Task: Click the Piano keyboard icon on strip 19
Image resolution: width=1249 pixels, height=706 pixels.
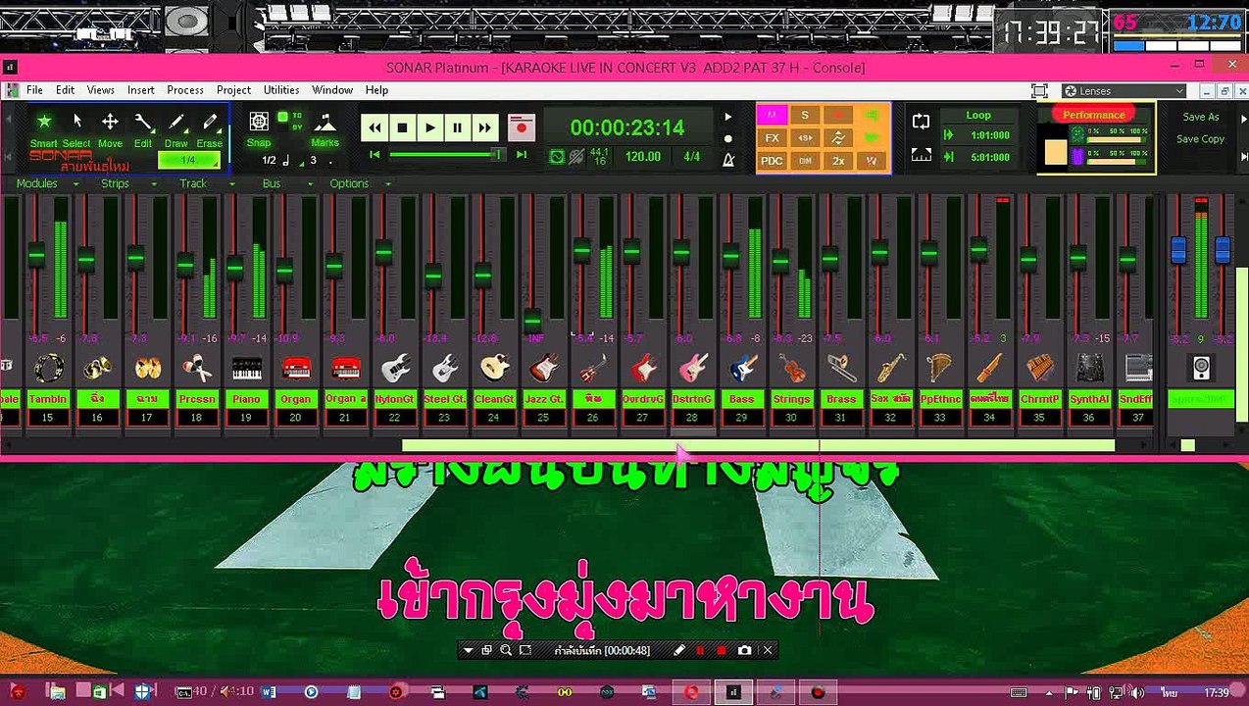Action: point(246,368)
